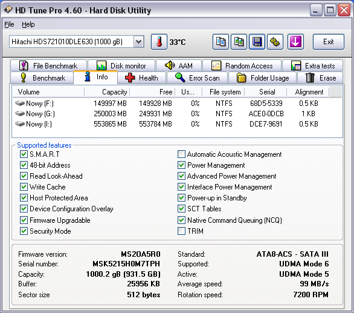The image size is (354, 313).
Task: Select the Info tab
Action: (x=95, y=77)
